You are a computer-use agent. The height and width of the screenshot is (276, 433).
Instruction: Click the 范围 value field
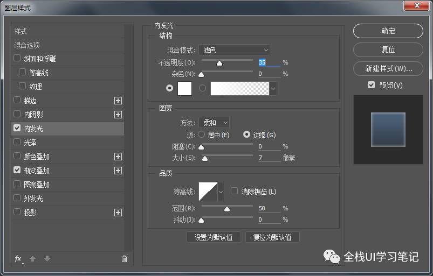269,208
